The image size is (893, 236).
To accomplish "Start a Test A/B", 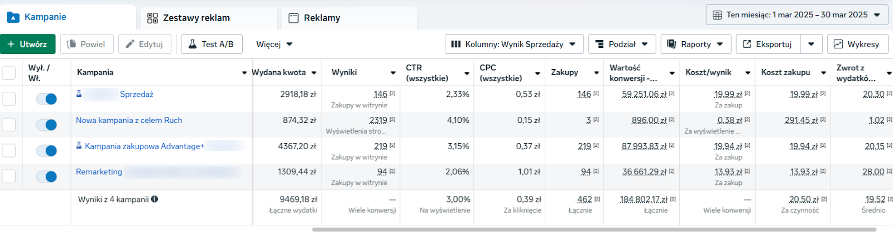I will [212, 44].
